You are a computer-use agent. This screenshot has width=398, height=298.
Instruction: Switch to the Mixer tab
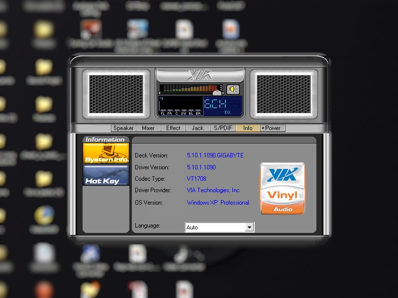click(148, 128)
